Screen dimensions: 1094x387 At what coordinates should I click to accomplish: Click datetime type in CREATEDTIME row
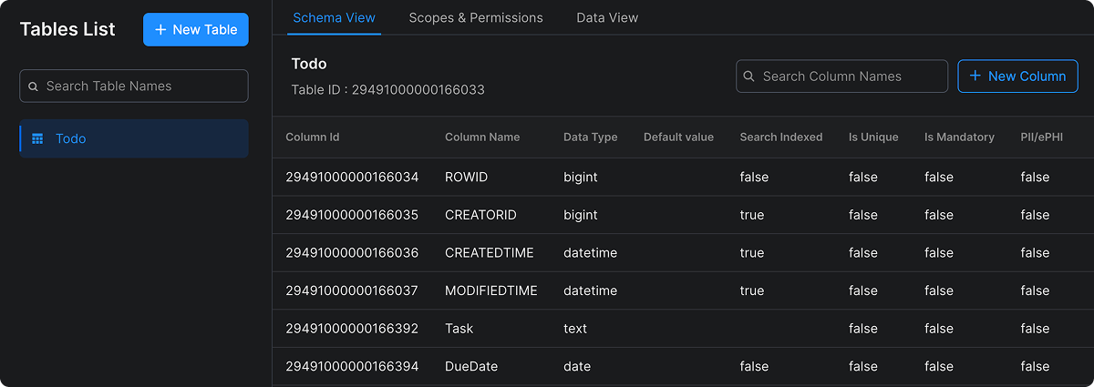pos(591,253)
